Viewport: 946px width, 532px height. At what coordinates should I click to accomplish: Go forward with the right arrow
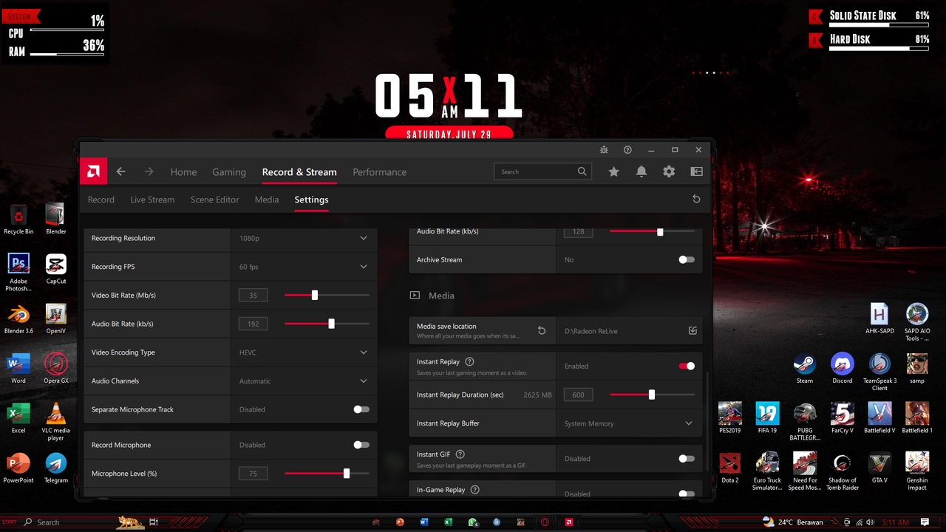(x=149, y=171)
